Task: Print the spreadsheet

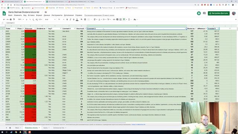Action: tap(11, 19)
